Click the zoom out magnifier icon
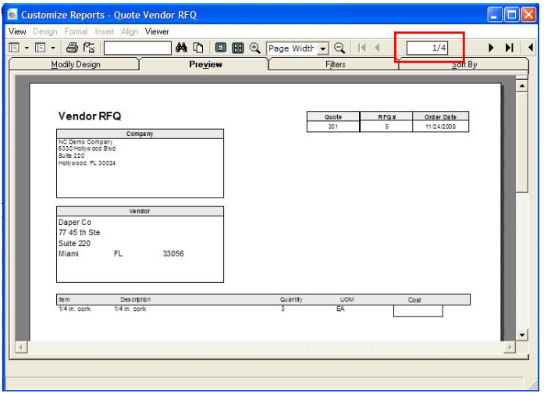Screen dimensions: 544x393 pyautogui.click(x=340, y=48)
